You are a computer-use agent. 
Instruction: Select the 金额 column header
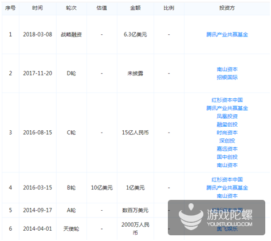pos(135,8)
